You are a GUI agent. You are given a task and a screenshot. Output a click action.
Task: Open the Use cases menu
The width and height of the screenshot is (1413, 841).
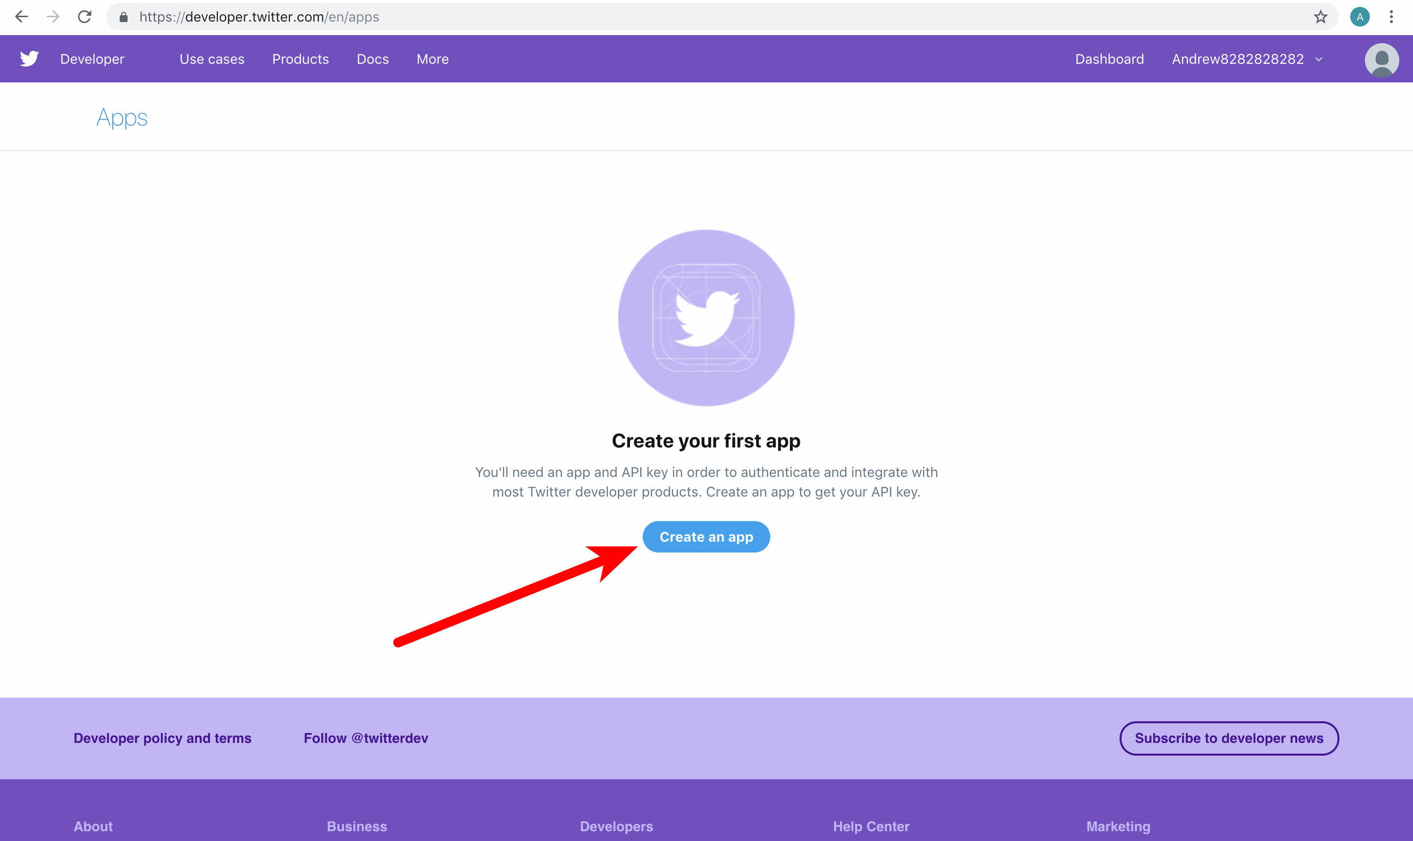pyautogui.click(x=212, y=59)
